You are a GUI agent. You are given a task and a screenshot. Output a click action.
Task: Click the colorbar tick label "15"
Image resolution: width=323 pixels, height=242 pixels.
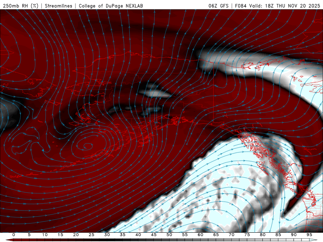(x=60, y=235)
